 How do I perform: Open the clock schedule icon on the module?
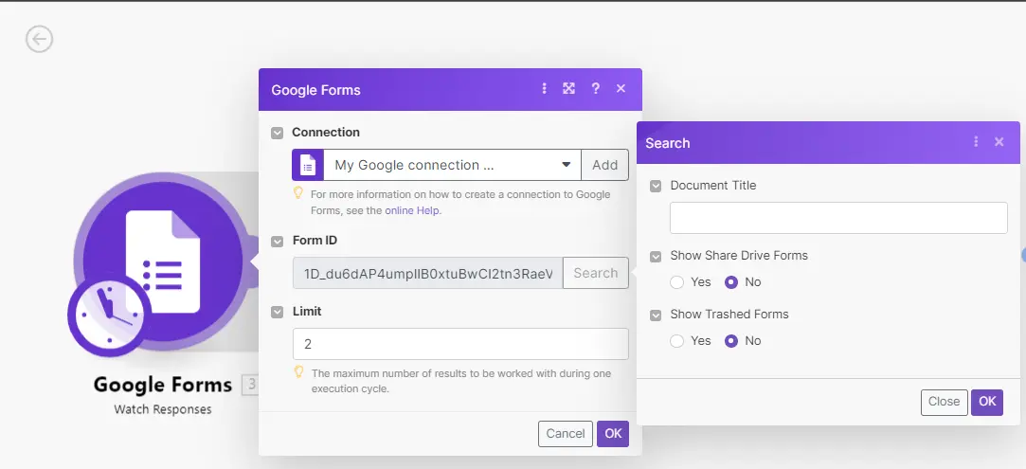pos(109,316)
